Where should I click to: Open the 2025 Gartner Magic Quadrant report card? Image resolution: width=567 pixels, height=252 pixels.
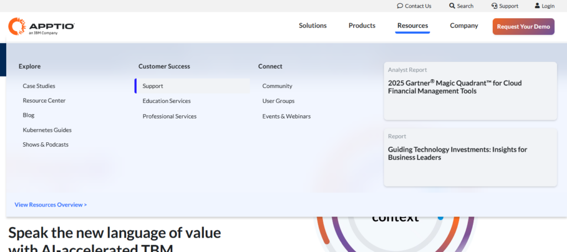click(471, 91)
